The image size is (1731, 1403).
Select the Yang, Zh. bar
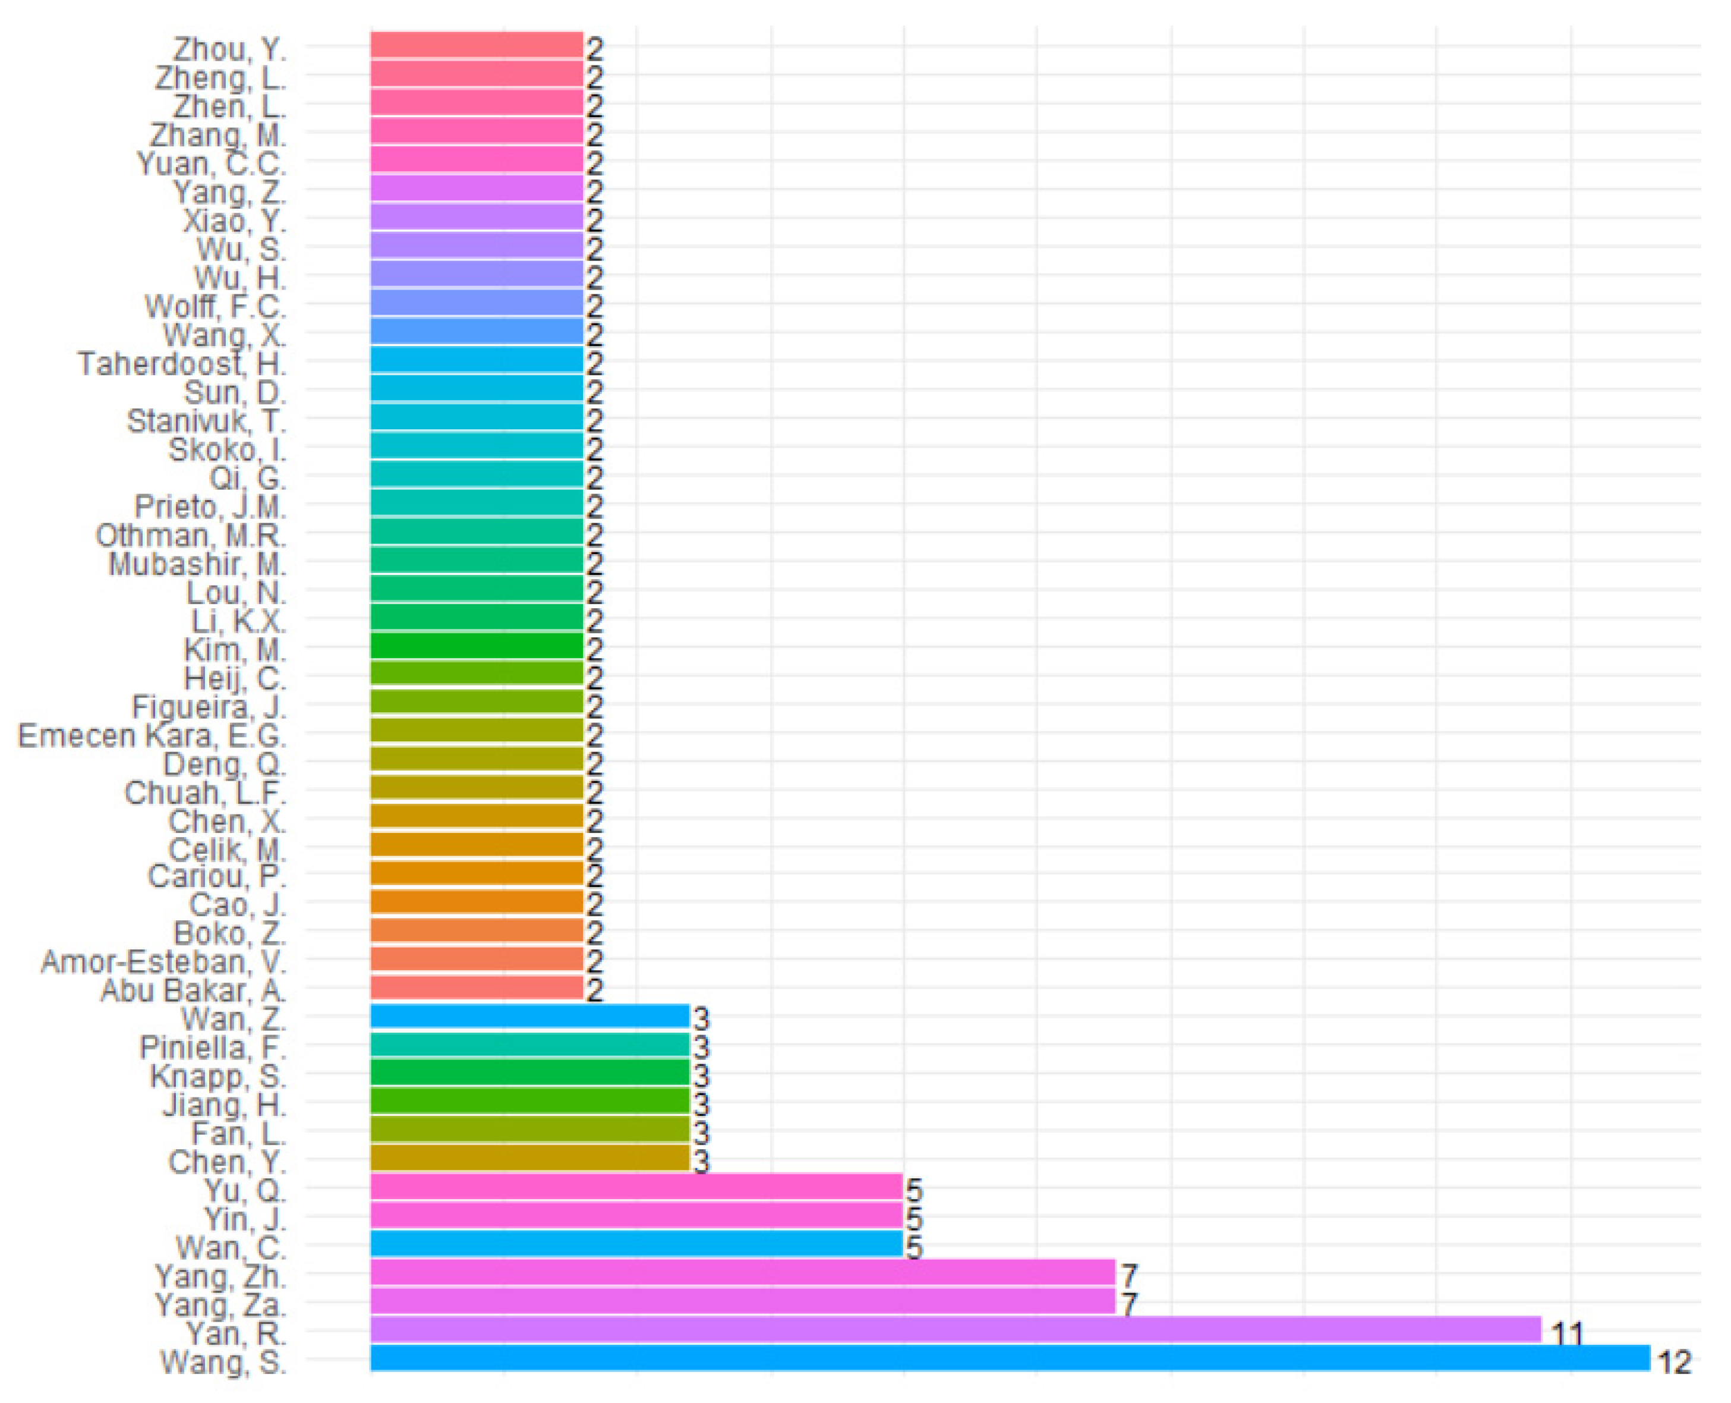coord(742,1273)
